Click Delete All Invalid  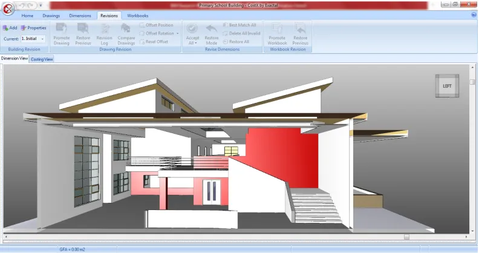242,33
